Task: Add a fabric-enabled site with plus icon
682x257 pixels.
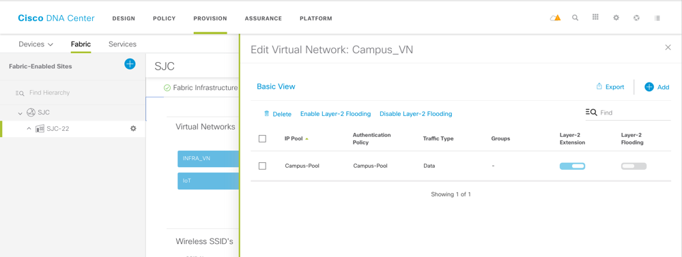Action: [x=130, y=64]
